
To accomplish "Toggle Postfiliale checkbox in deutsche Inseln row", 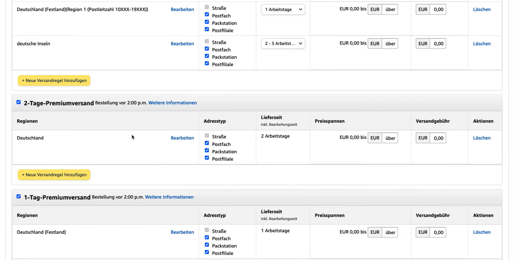I will click(207, 63).
